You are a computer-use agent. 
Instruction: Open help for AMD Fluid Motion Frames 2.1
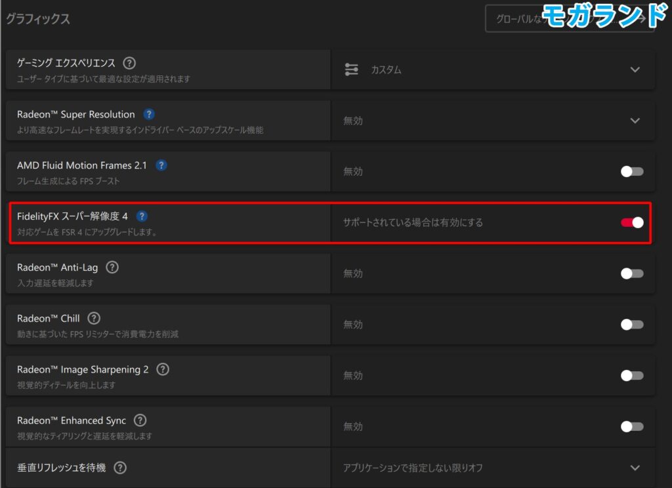click(x=161, y=165)
